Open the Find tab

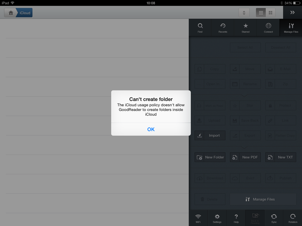[x=200, y=28]
